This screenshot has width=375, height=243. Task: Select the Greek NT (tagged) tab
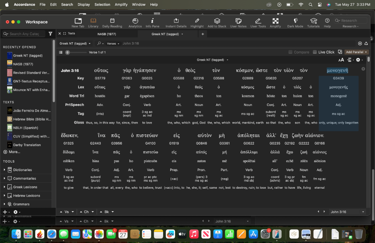(165, 34)
